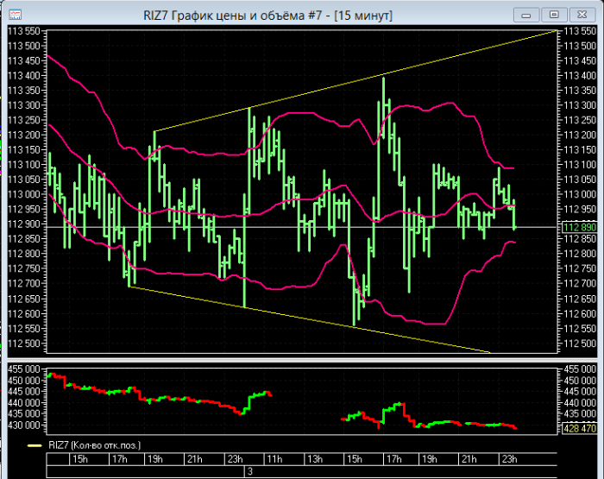604x479 pixels.
Task: Select the RIZ7 open positions legend label
Action: (94, 445)
